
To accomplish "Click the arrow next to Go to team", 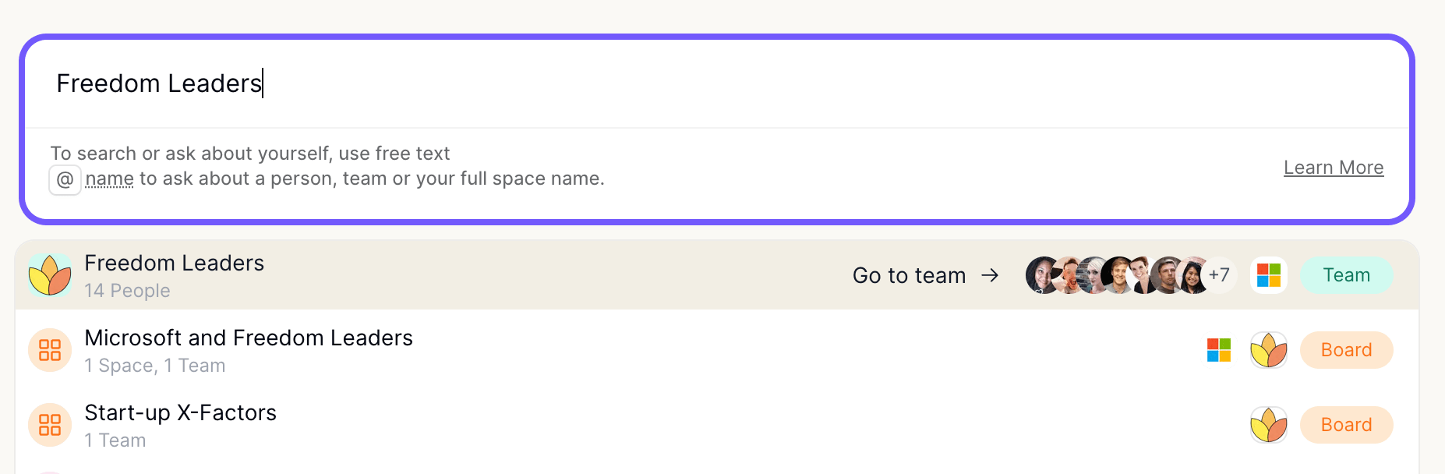I will coord(990,275).
